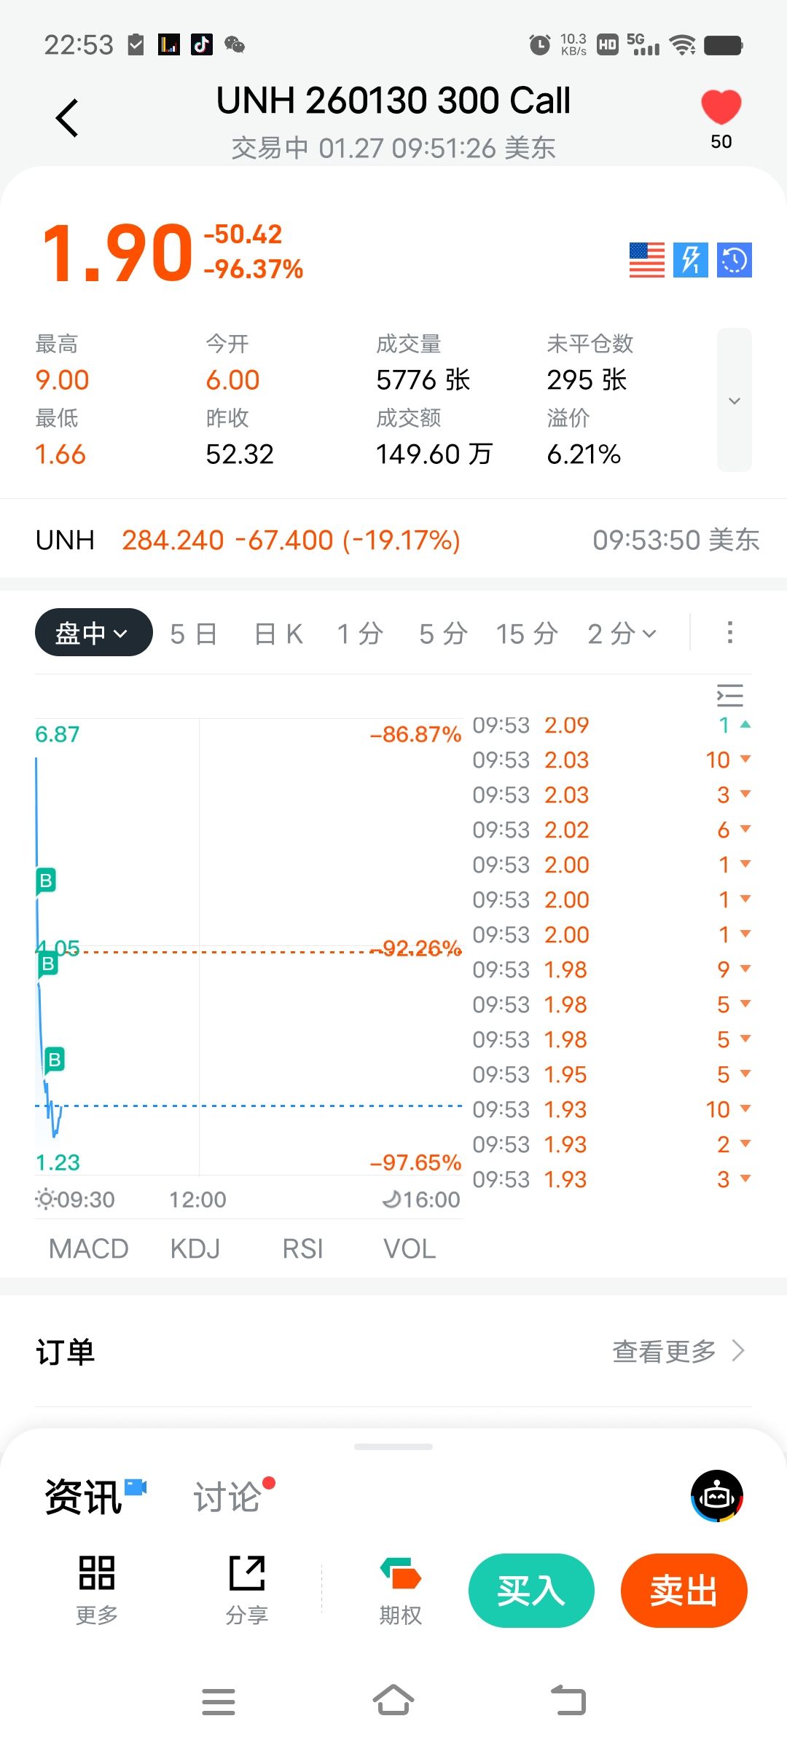Enable the MACD indicator

tap(88, 1249)
